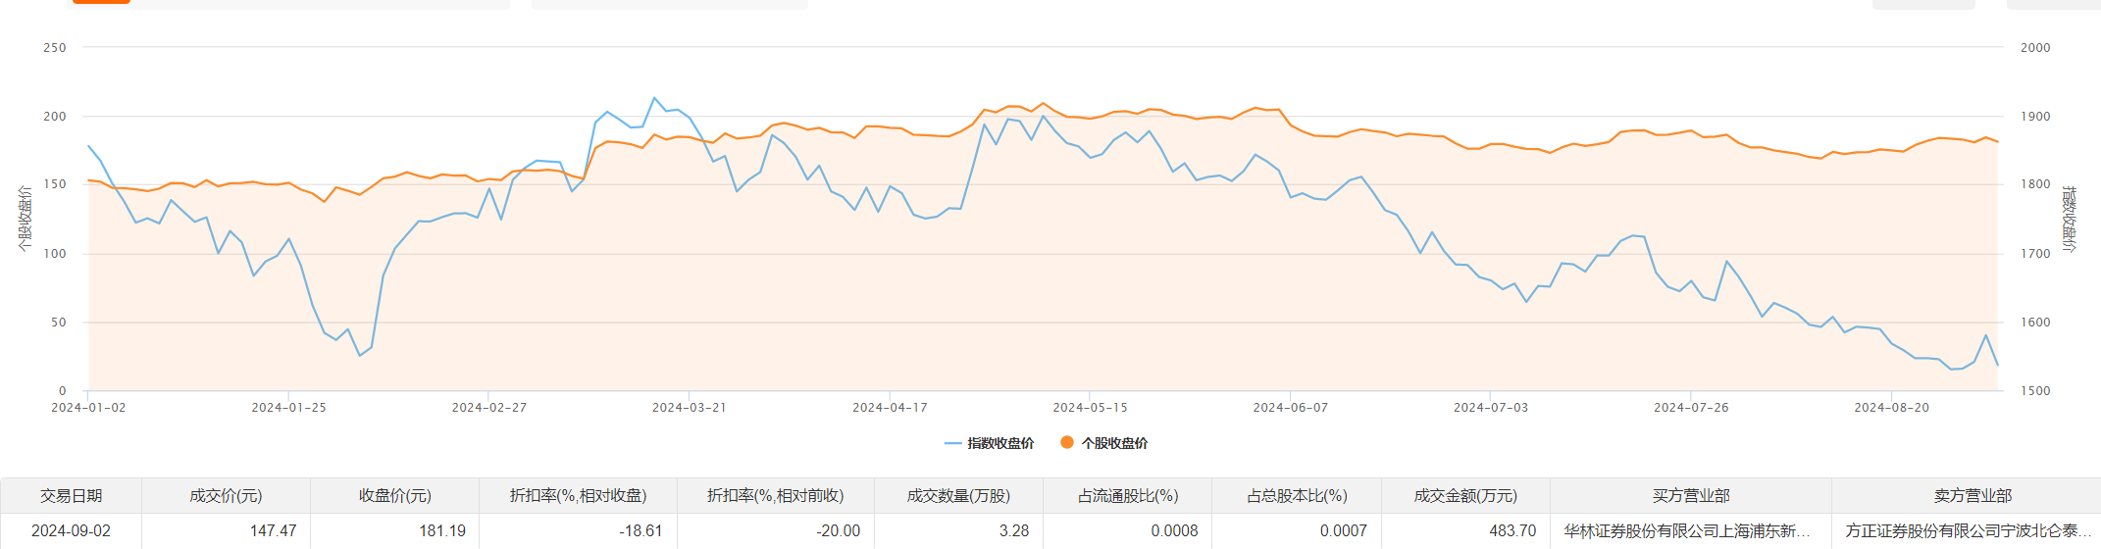Click the 占流通股比(%) column header

click(1127, 496)
